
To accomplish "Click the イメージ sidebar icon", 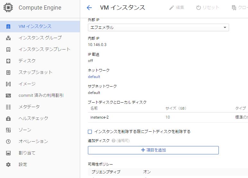I will [8, 84].
